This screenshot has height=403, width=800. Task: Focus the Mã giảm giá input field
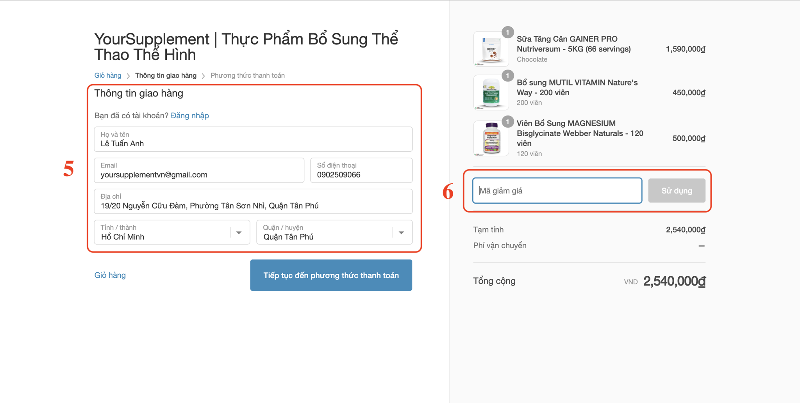click(x=557, y=191)
